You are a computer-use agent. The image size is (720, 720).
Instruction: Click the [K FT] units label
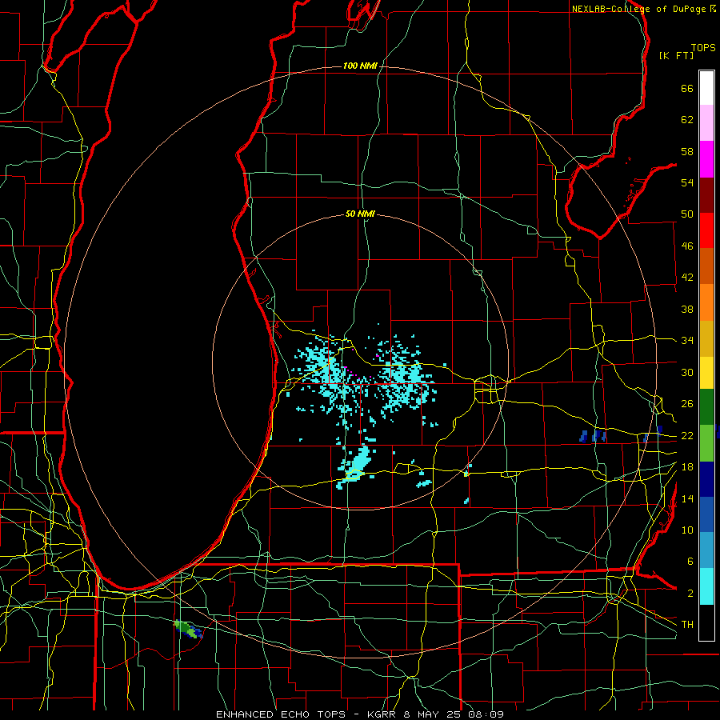coord(676,55)
